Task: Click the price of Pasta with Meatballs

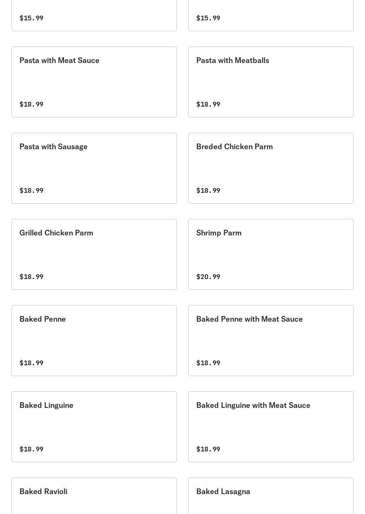Action: 208,104
